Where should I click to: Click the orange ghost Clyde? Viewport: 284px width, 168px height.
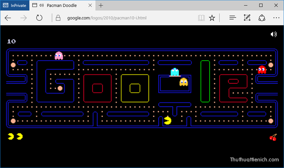184,82
